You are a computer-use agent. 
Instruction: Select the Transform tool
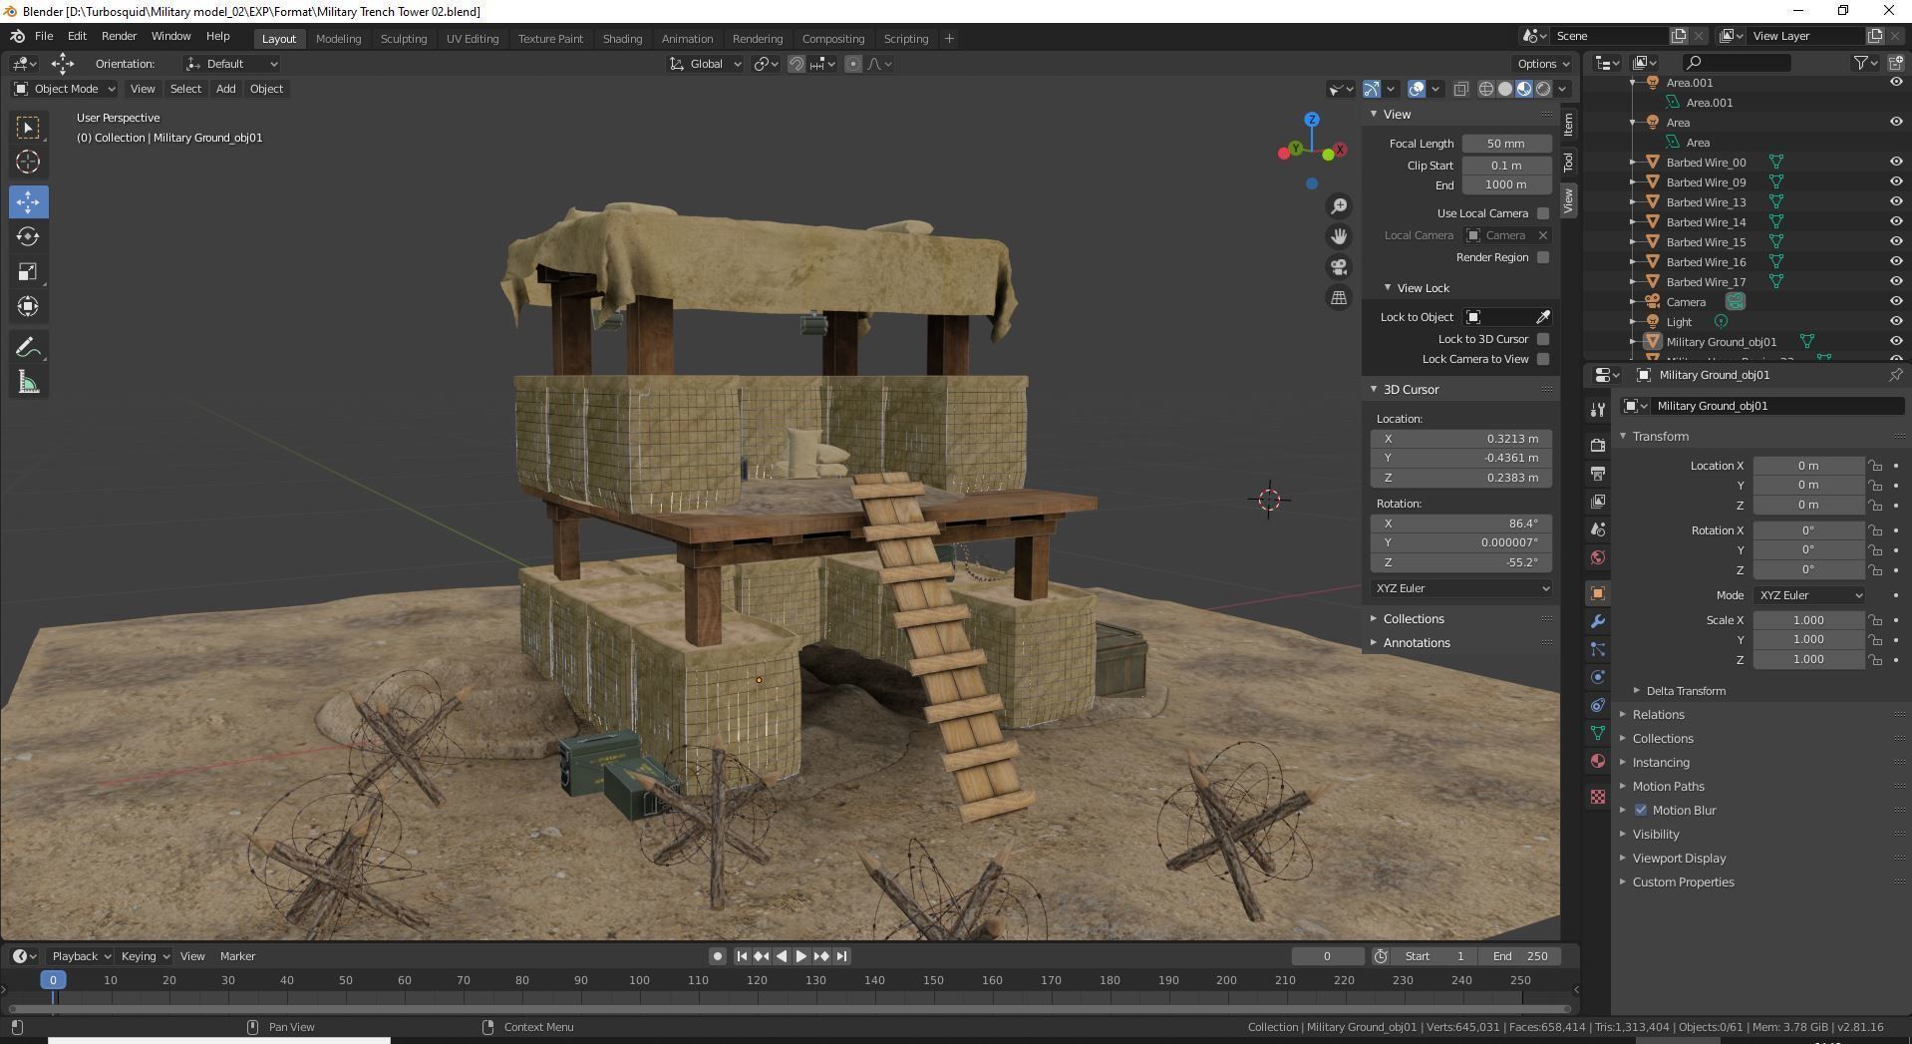pyautogui.click(x=28, y=306)
